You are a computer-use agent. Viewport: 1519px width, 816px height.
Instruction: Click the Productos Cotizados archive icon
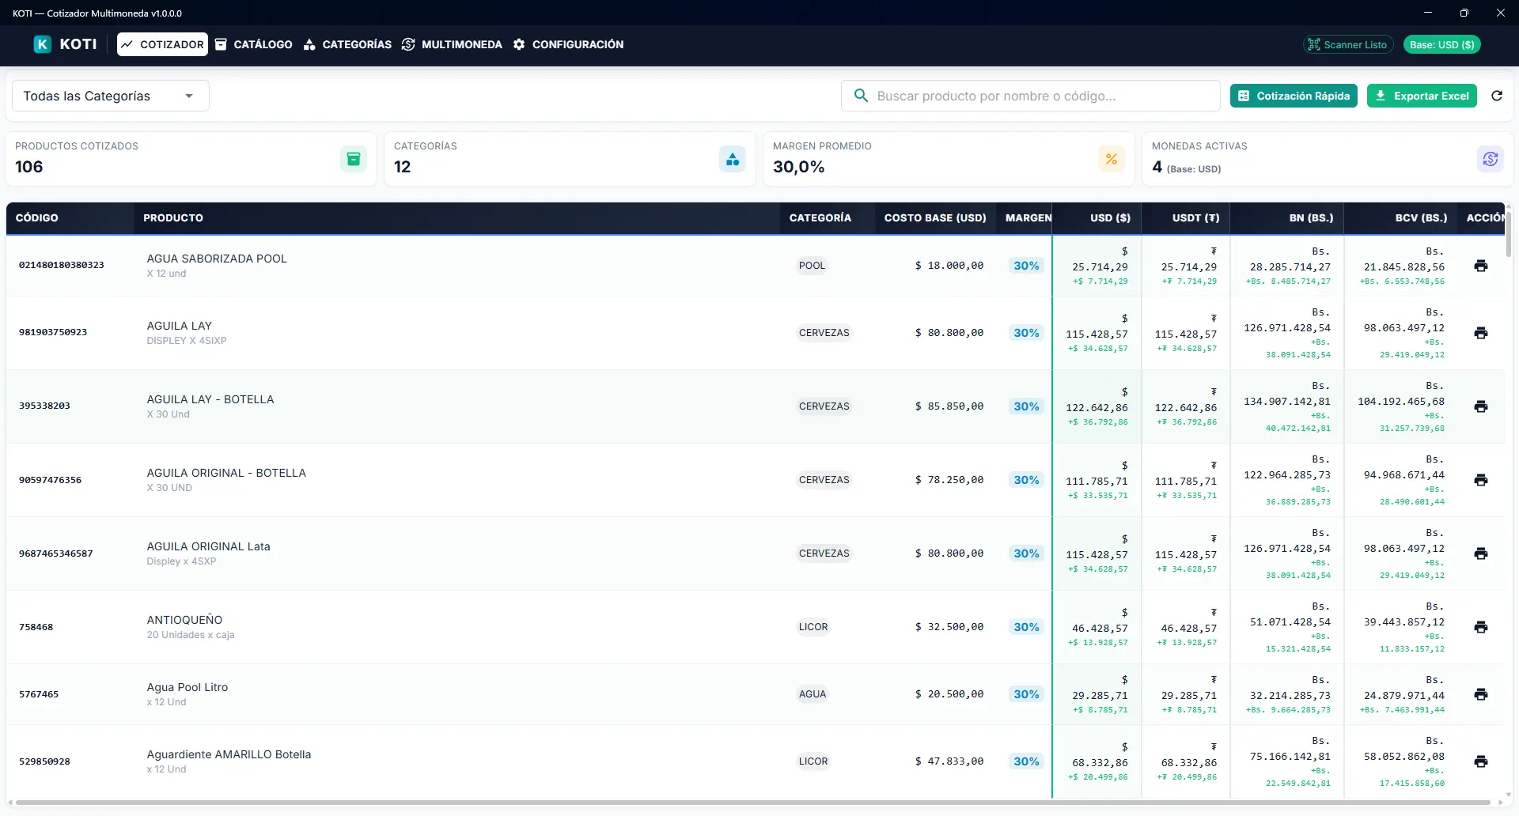tap(354, 159)
